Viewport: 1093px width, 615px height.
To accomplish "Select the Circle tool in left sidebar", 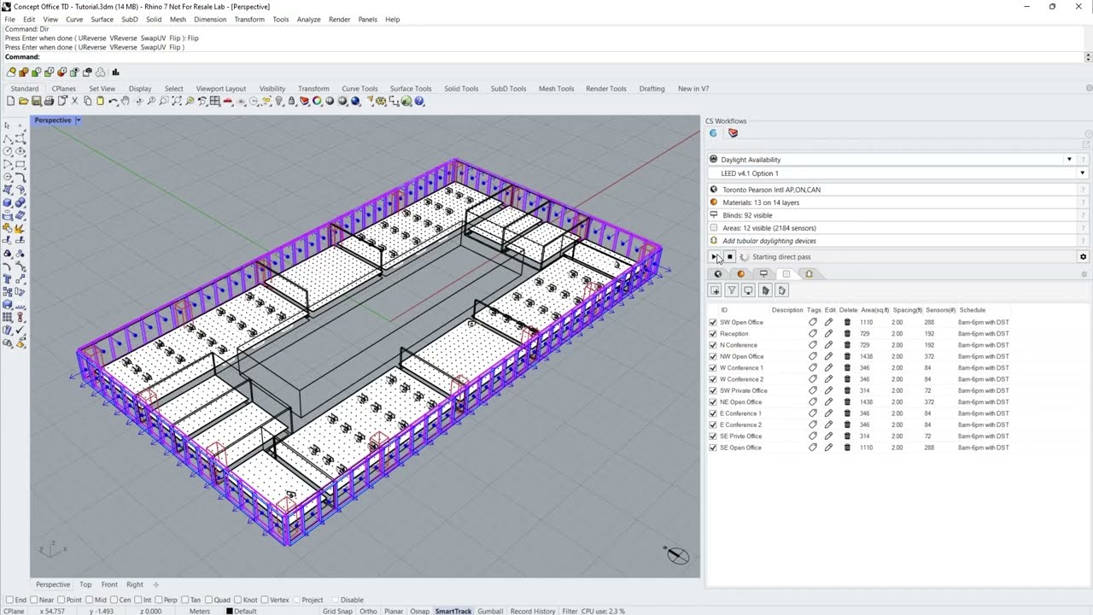I will pyautogui.click(x=8, y=150).
